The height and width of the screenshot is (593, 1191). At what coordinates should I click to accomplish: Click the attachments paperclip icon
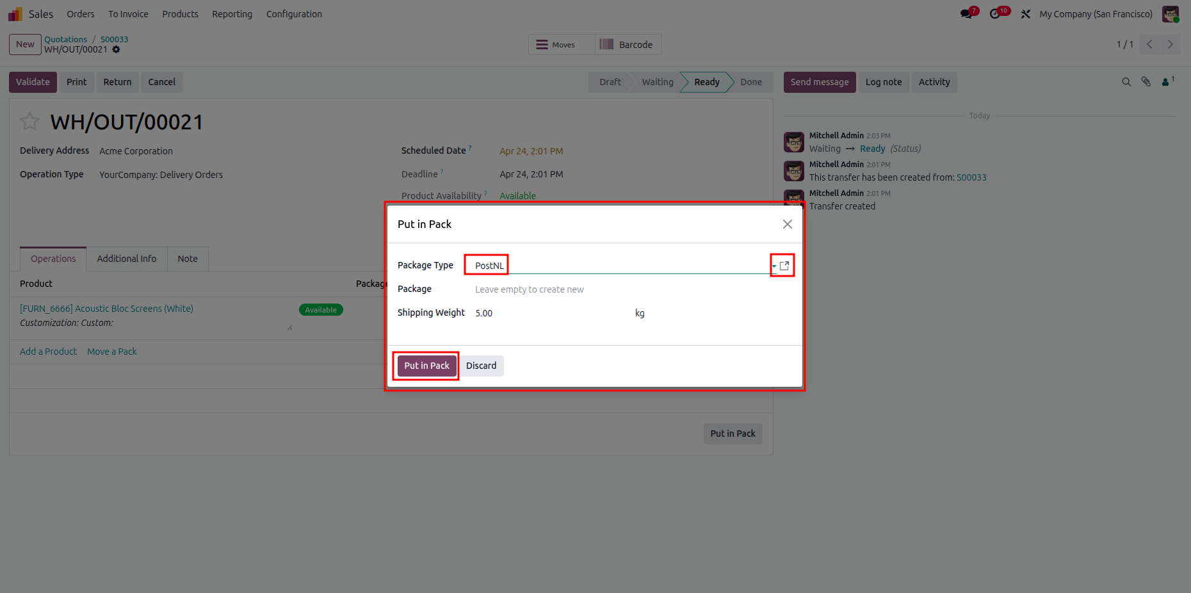pos(1146,82)
